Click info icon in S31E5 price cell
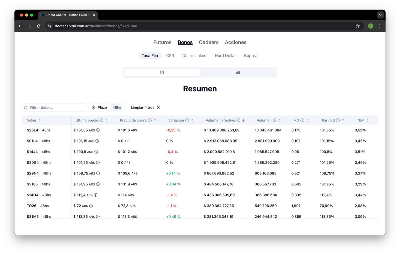The width and height of the screenshot is (400, 254). [x=98, y=184]
